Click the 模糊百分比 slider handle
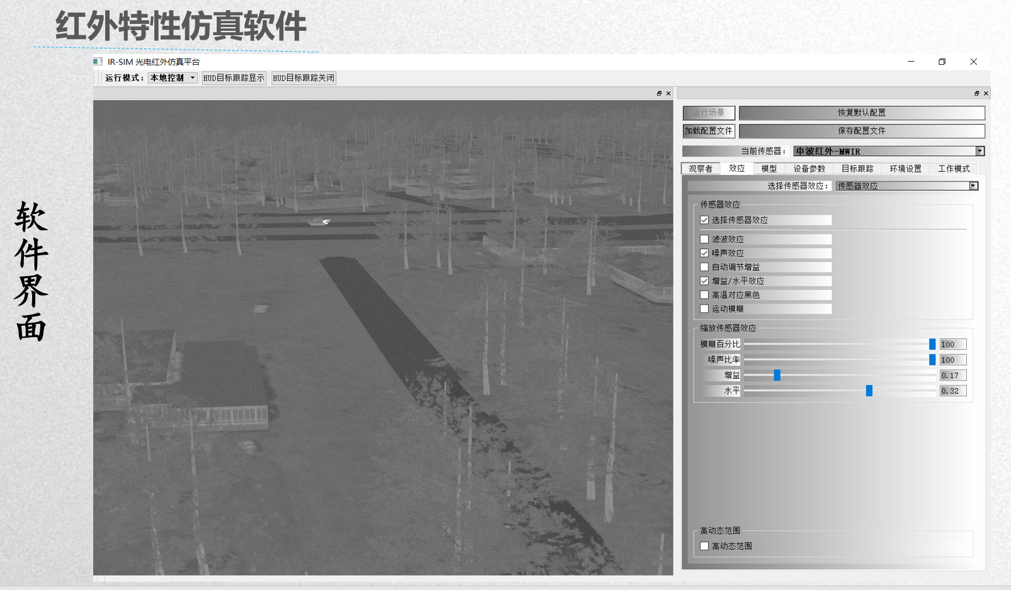The width and height of the screenshot is (1011, 590). point(932,344)
